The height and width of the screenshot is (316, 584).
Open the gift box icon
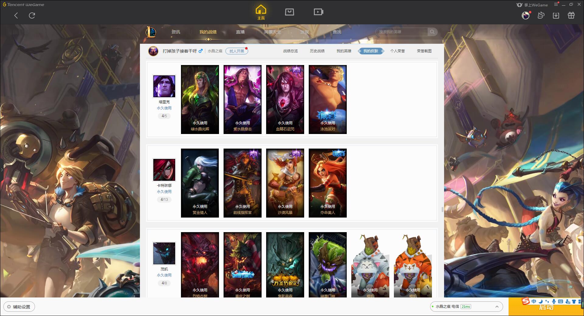[x=571, y=15]
